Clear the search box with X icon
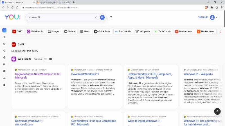225x126 pixels. coord(96,17)
